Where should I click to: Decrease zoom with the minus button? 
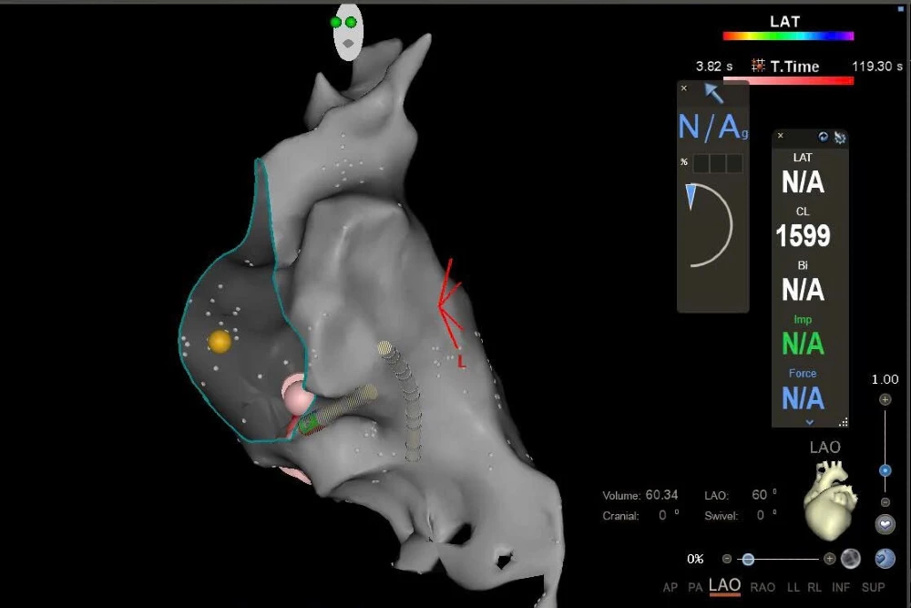[x=885, y=503]
